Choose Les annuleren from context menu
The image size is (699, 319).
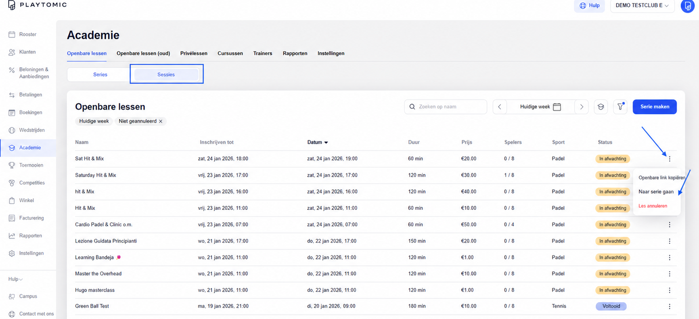tap(653, 206)
